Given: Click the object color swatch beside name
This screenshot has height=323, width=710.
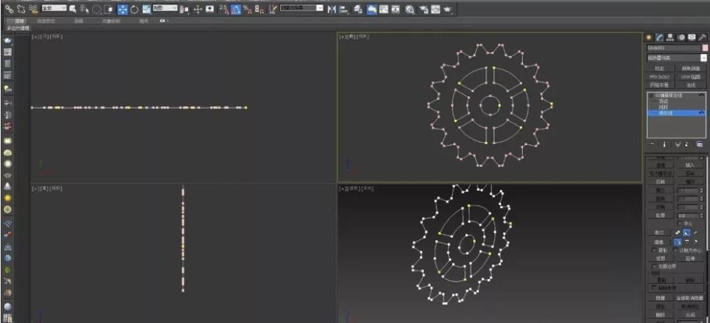Looking at the screenshot, I should pos(703,49).
